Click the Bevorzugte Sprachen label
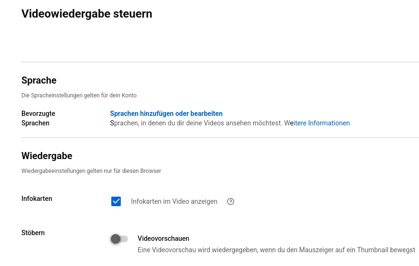This screenshot has width=419, height=266. 38,118
